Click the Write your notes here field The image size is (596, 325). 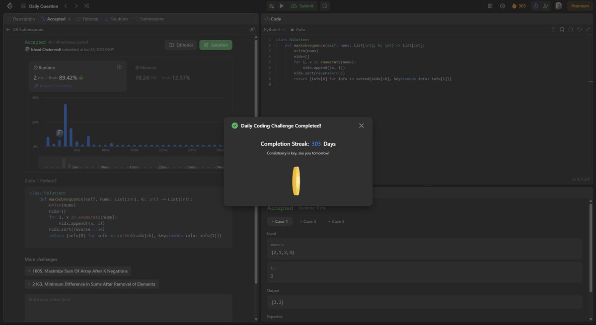point(128,309)
